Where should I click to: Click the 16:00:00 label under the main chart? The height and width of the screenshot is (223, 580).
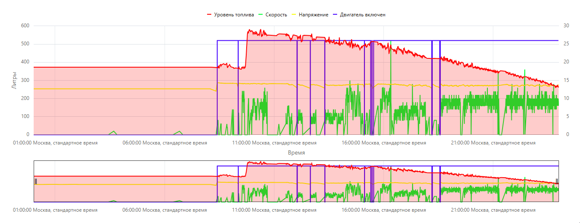tap(384, 143)
